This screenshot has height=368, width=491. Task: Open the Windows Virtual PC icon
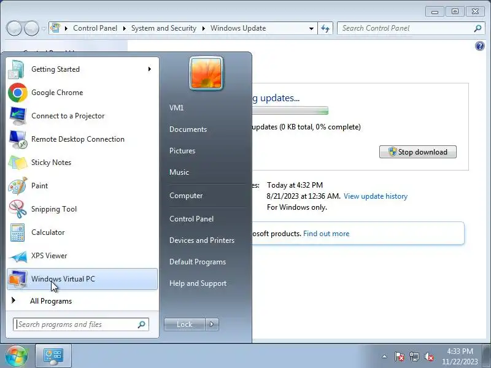(x=18, y=279)
